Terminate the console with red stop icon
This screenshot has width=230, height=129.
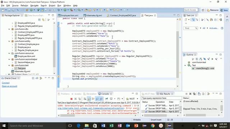72,99
